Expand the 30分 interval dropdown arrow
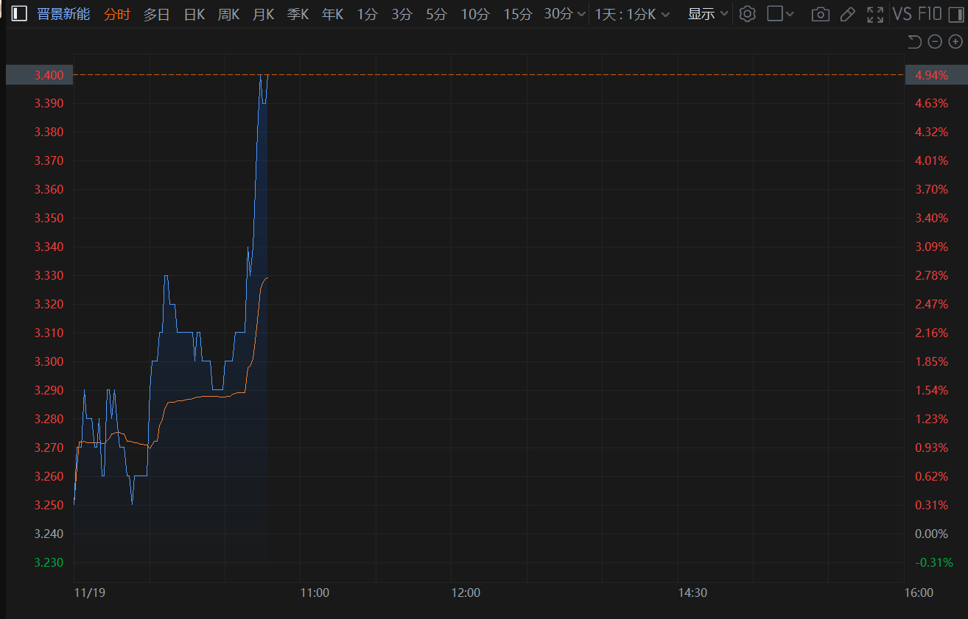 click(582, 14)
